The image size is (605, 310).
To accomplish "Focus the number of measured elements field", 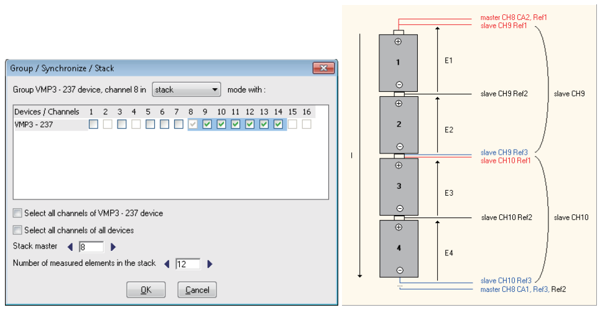I will (x=187, y=264).
